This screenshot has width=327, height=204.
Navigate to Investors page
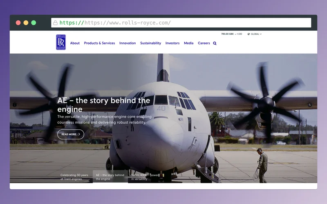[x=172, y=43]
